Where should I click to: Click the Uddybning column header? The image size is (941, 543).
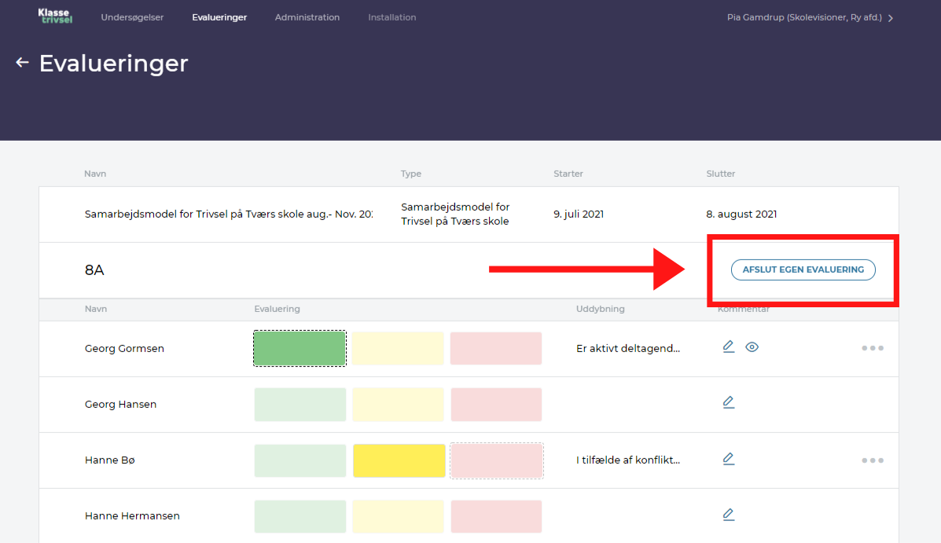click(600, 309)
